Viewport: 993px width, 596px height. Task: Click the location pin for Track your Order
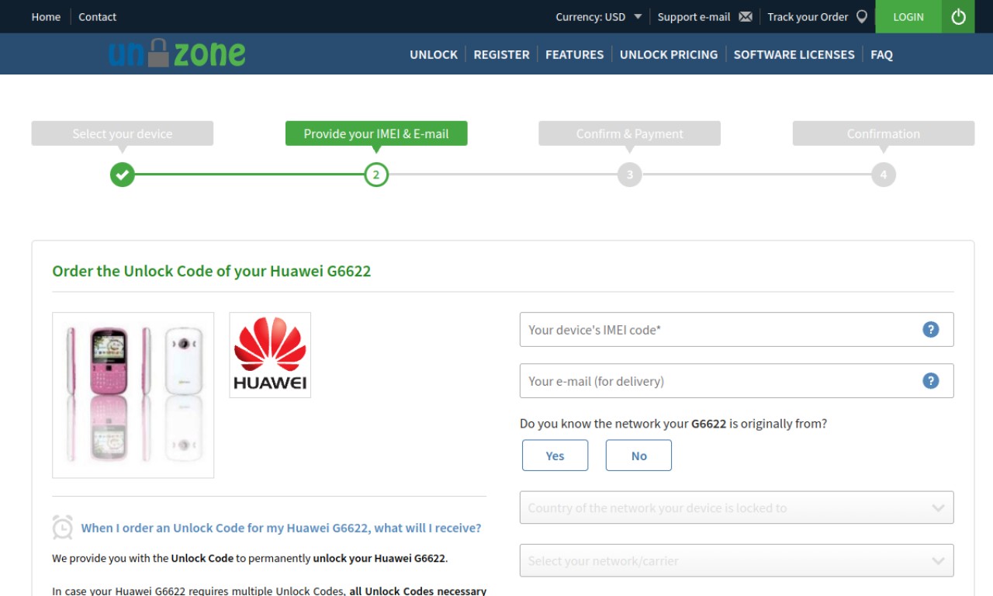pos(861,16)
